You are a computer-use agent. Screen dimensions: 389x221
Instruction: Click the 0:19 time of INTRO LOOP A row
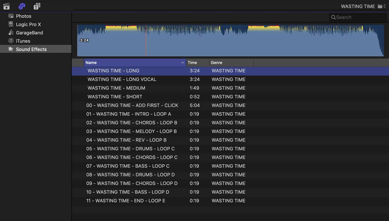click(194, 114)
